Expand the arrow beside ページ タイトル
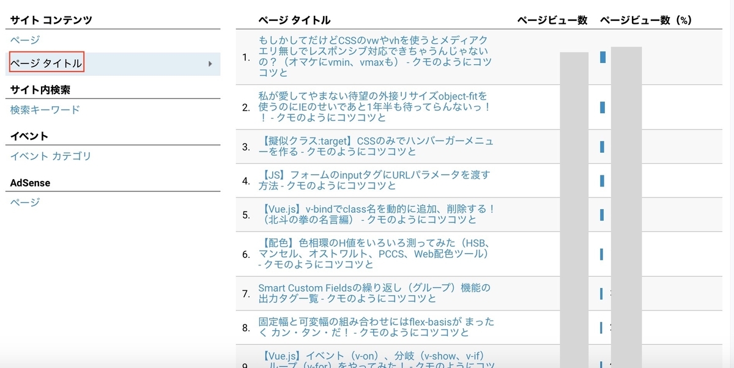Image resolution: width=734 pixels, height=368 pixels. [210, 64]
